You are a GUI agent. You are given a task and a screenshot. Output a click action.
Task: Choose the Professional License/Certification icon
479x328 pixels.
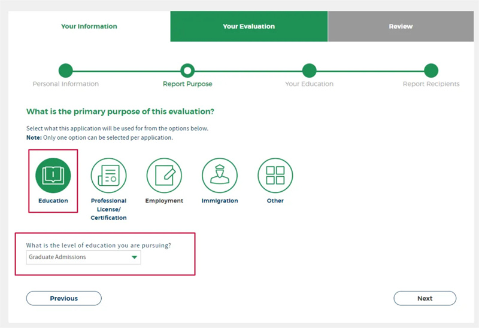tap(108, 175)
